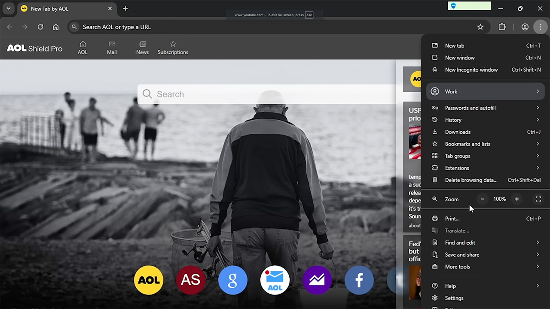
Task: Expand the Bookmarks and lists submenu
Action: pos(467,144)
